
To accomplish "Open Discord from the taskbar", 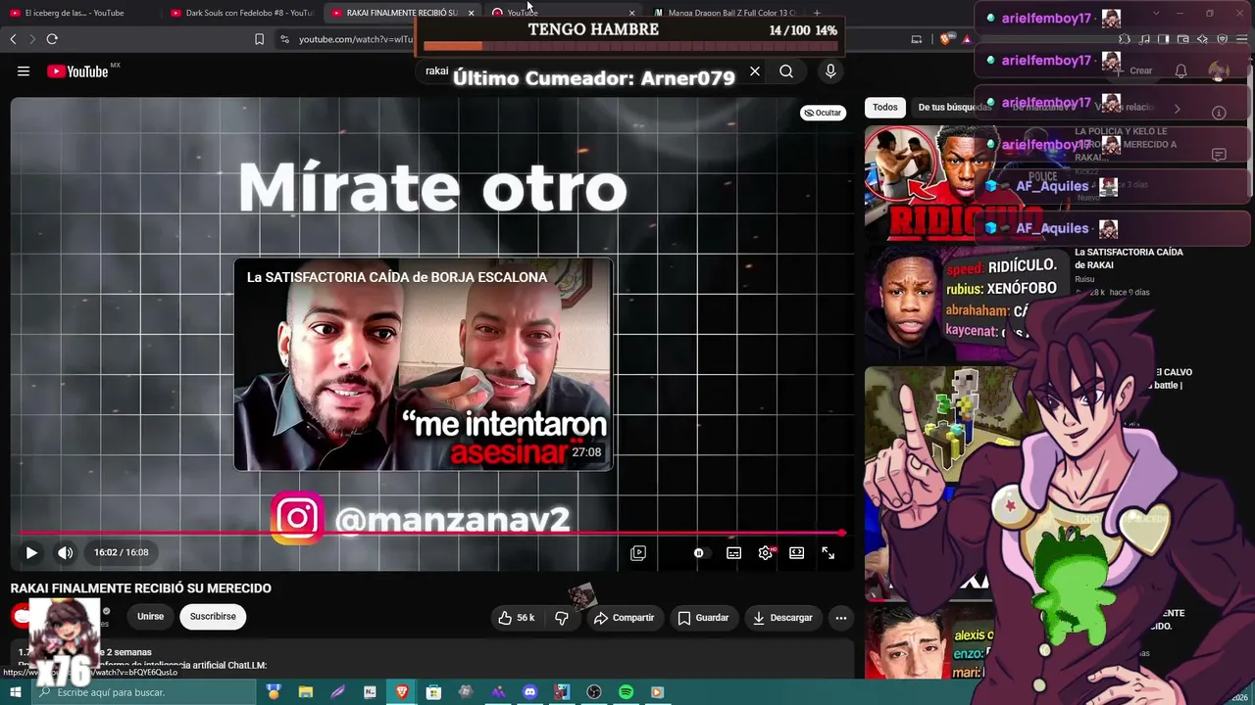I will (x=530, y=692).
